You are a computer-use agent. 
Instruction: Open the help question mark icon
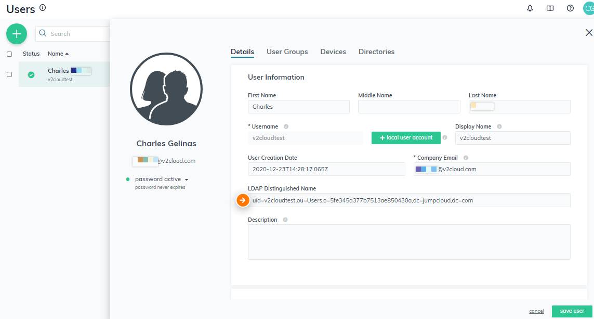(570, 8)
